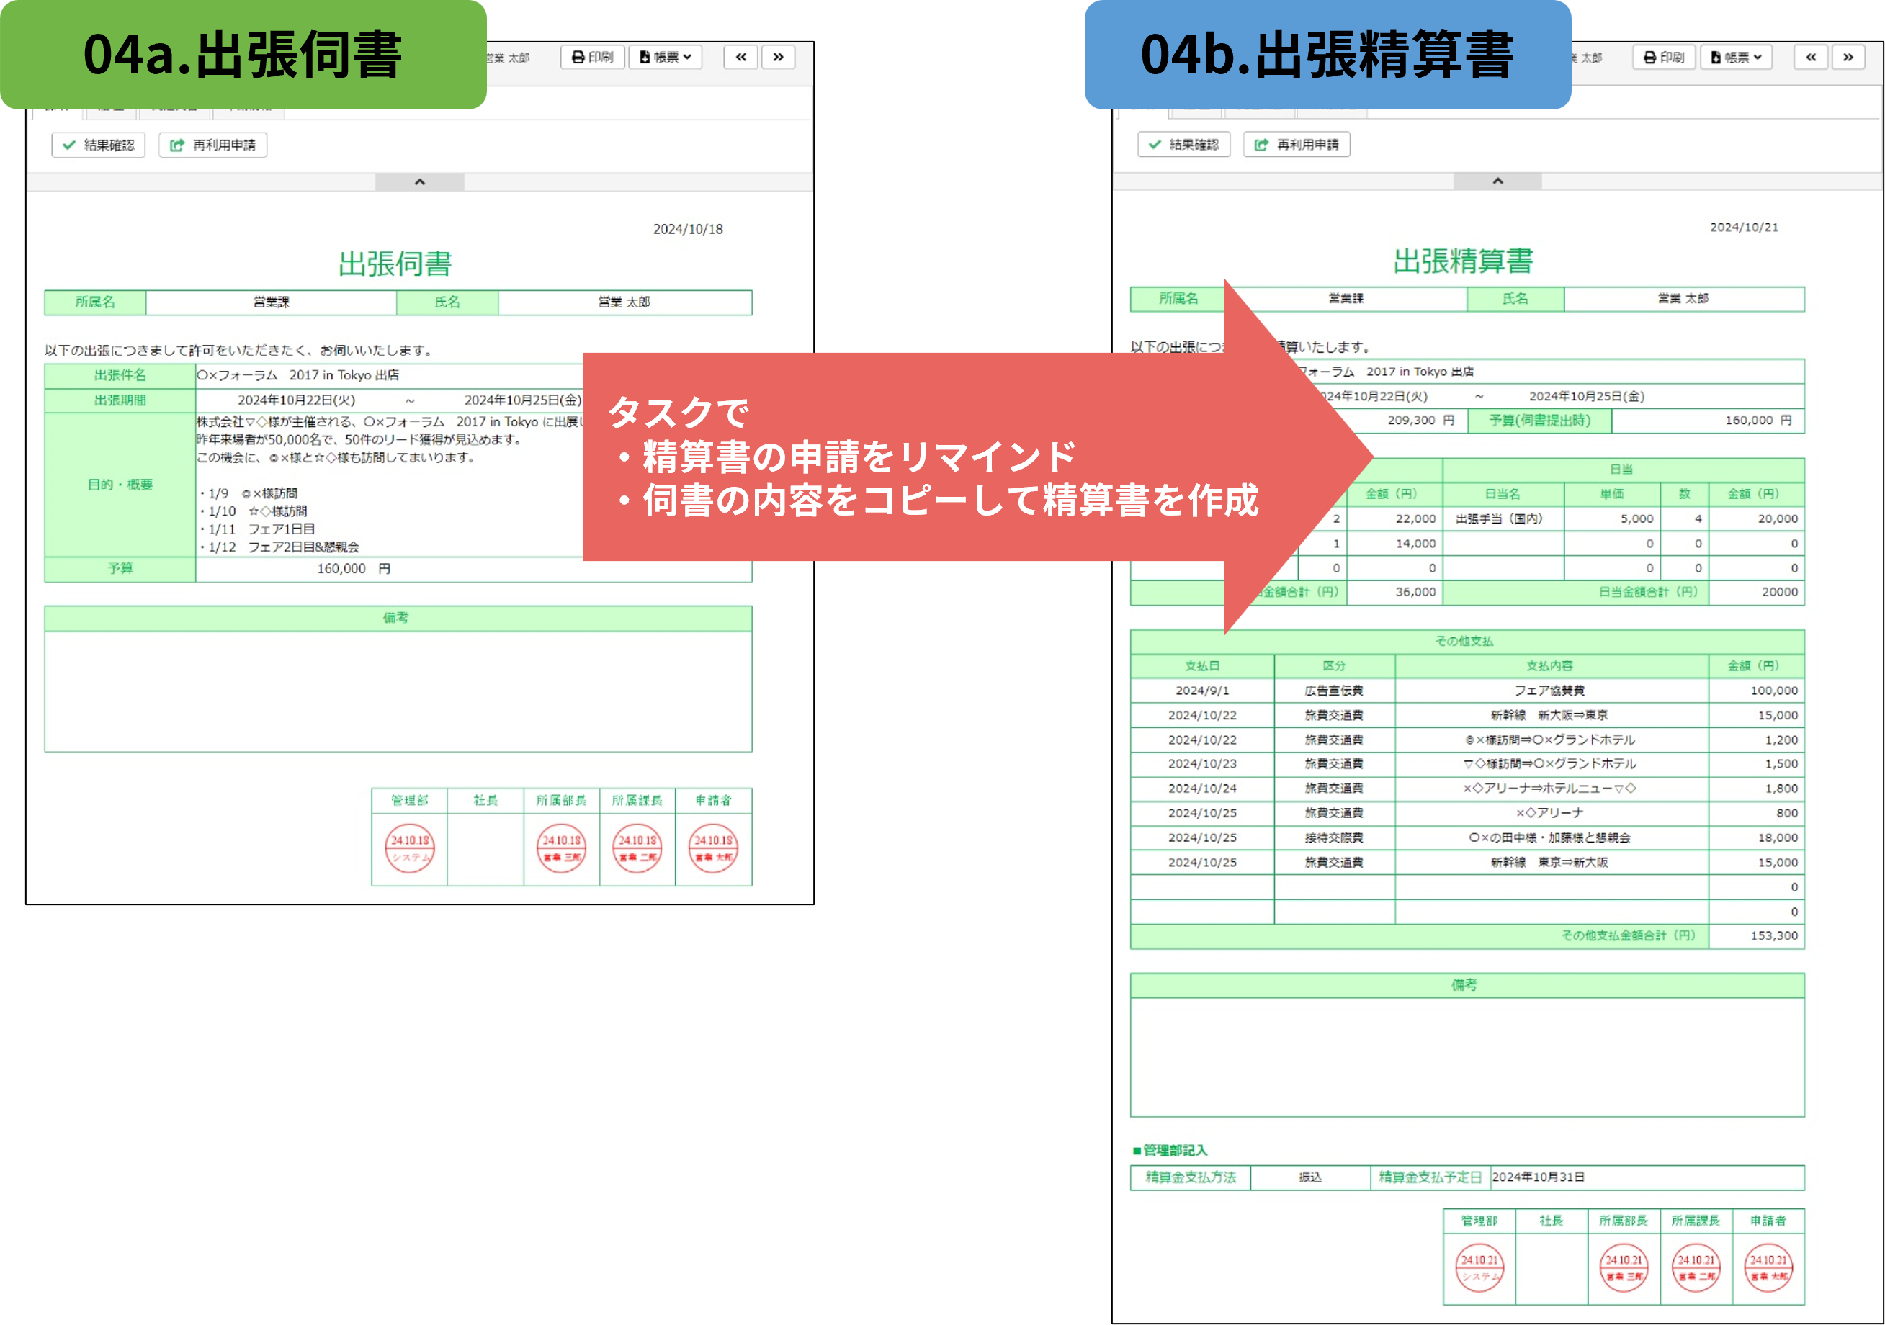1885x1325 pixels.
Task: Click 振込 payment method value
Action: [x=1310, y=1177]
